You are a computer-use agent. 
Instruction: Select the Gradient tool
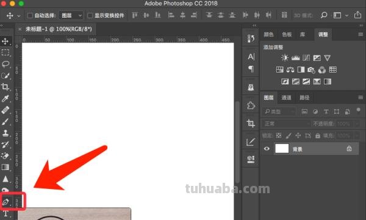point(5,167)
